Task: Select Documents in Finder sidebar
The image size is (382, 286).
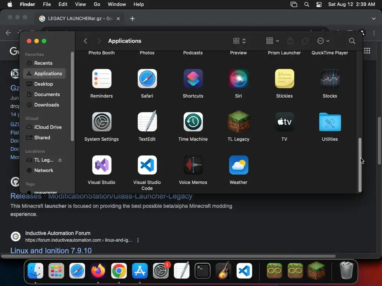Action: click(x=44, y=94)
